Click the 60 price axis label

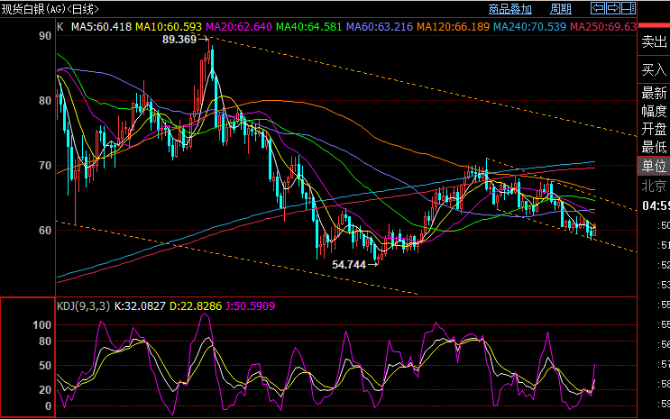tap(45, 231)
